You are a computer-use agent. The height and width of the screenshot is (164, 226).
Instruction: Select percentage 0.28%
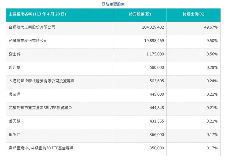pyautogui.click(x=212, y=67)
